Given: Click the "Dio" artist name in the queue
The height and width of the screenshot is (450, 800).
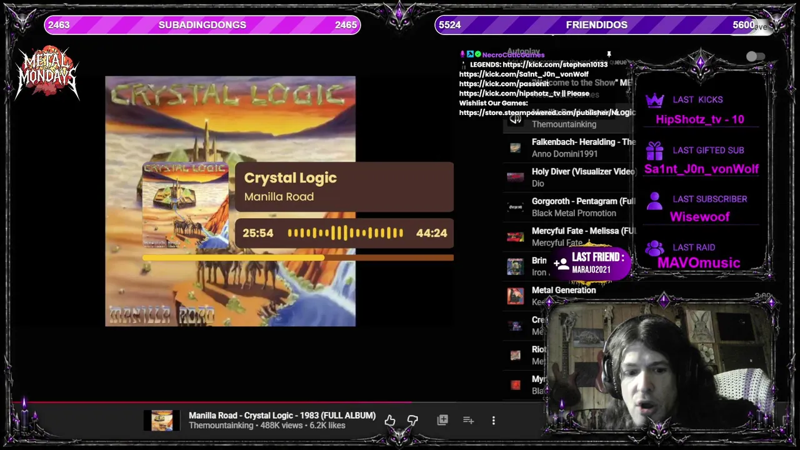Looking at the screenshot, I should coord(537,183).
